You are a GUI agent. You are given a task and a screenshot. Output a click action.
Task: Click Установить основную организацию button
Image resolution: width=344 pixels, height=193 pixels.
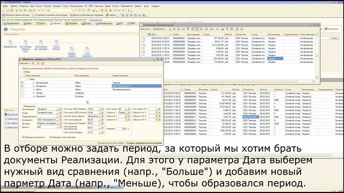point(49,15)
